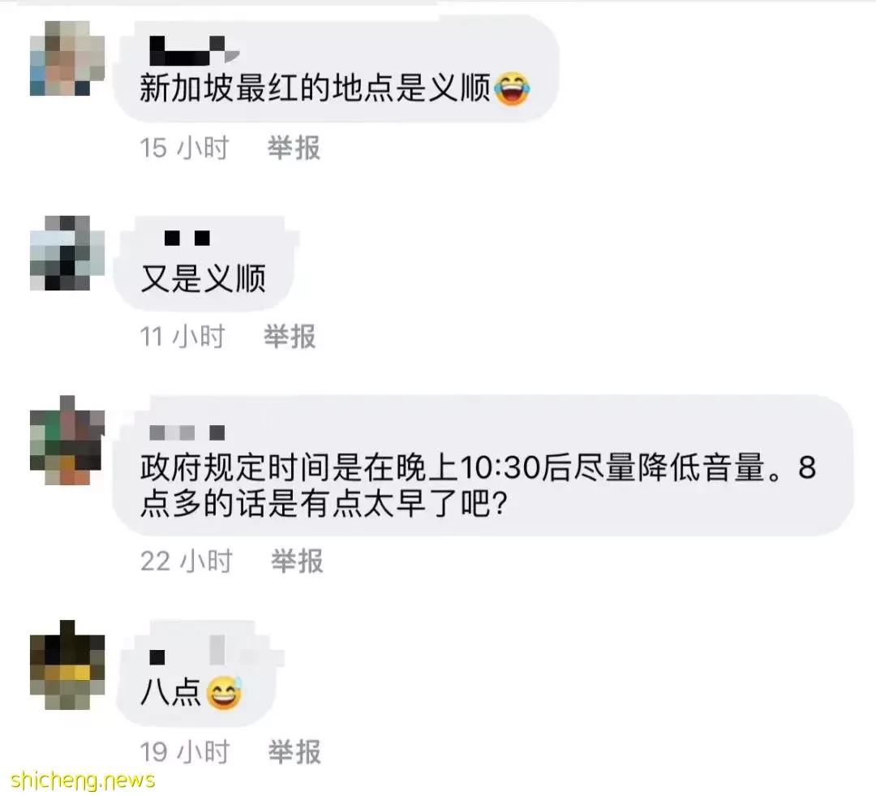Open the avatar of the 政府规定时间 commenter
Image resolution: width=876 pixels, height=796 pixels.
(x=67, y=440)
